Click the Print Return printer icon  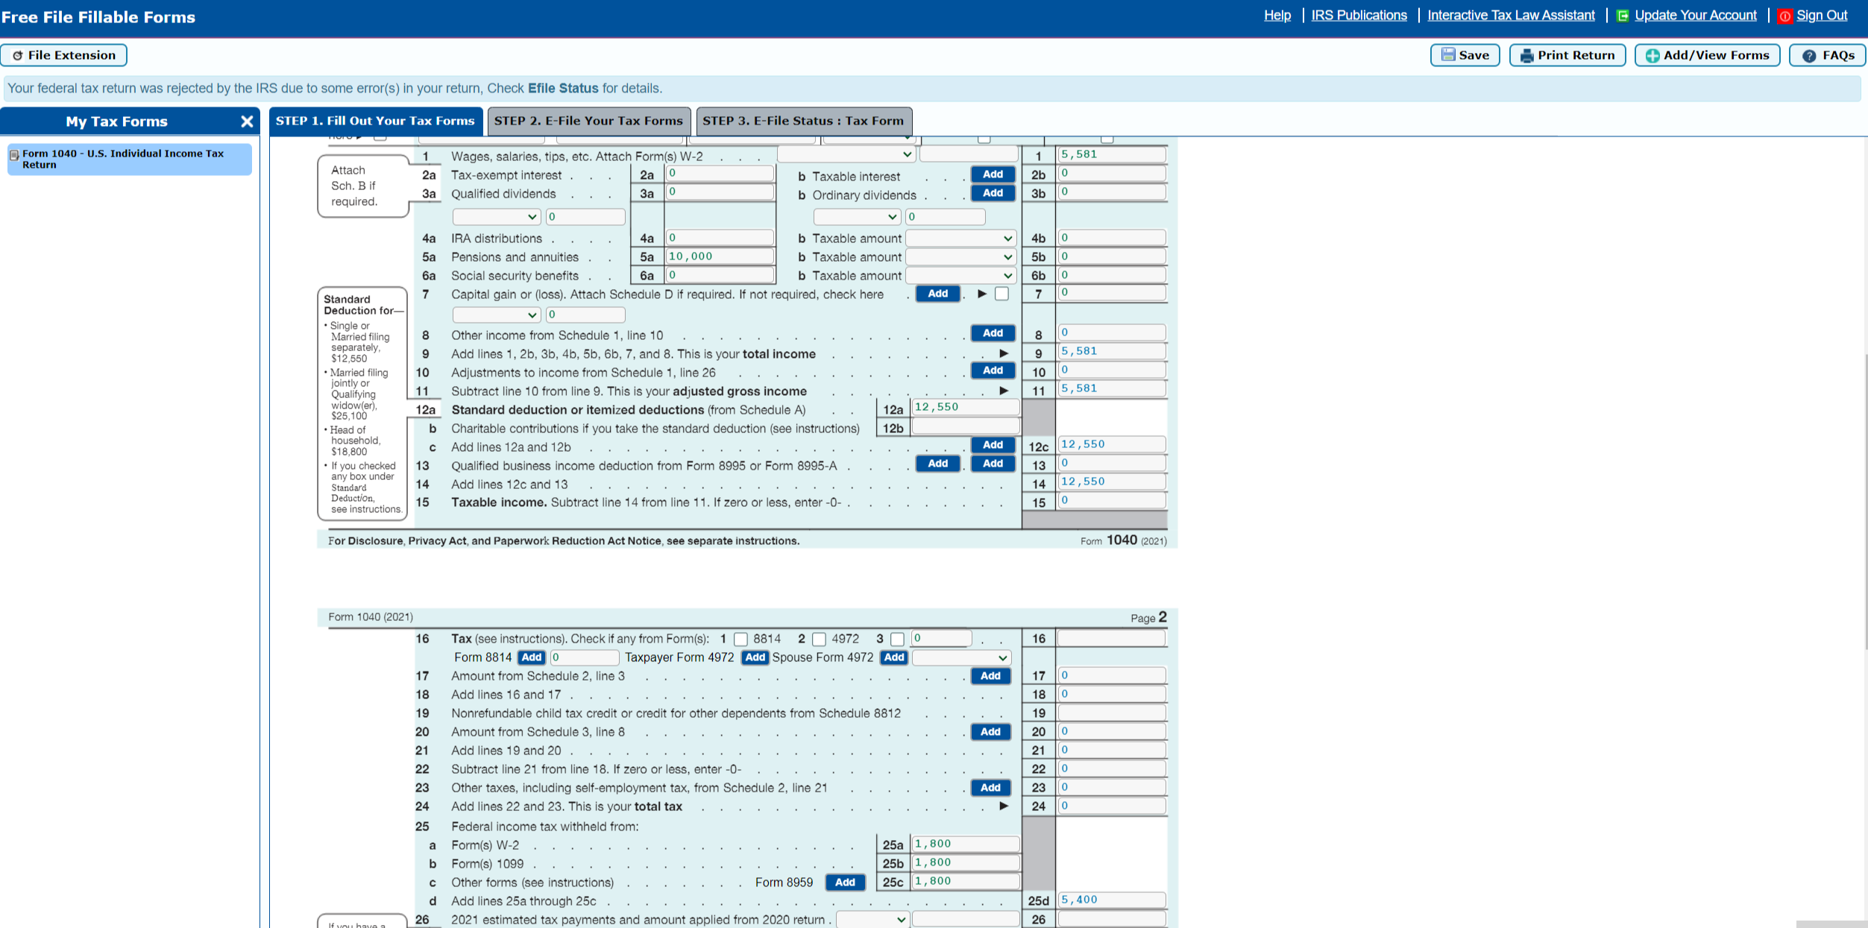coord(1526,55)
